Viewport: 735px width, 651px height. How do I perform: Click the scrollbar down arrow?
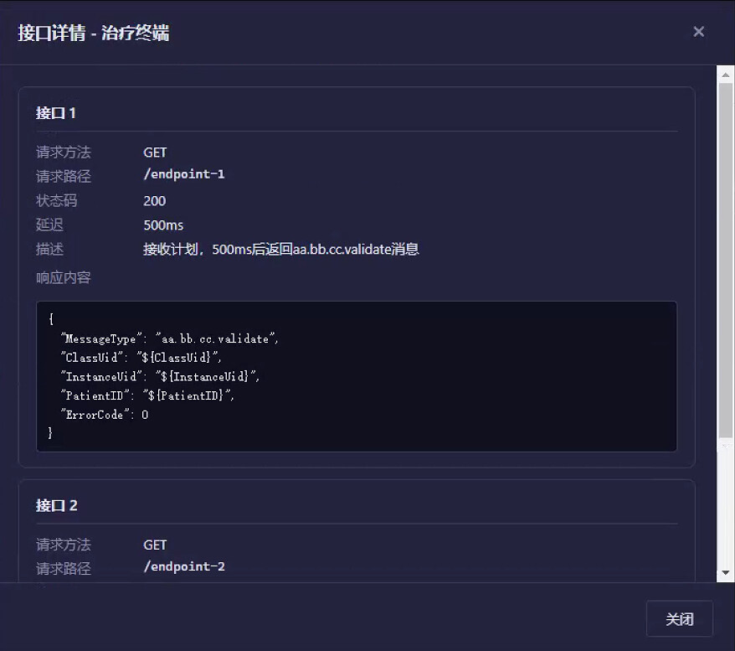[726, 573]
